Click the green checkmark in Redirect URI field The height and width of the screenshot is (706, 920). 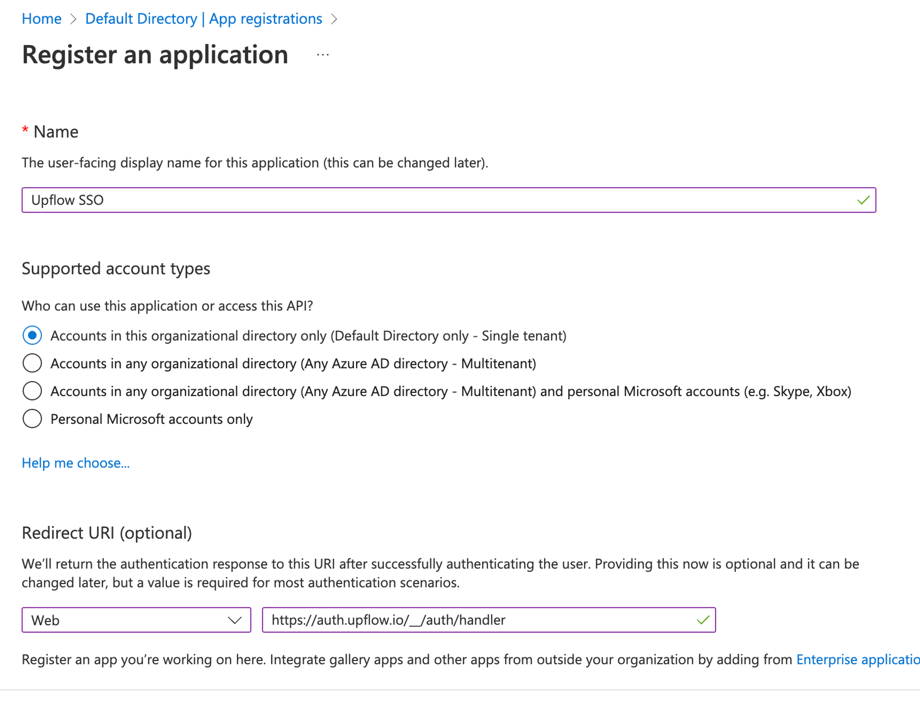703,620
